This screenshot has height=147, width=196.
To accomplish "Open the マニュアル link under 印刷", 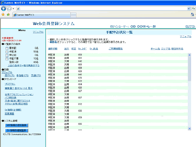I will click(7, 72).
